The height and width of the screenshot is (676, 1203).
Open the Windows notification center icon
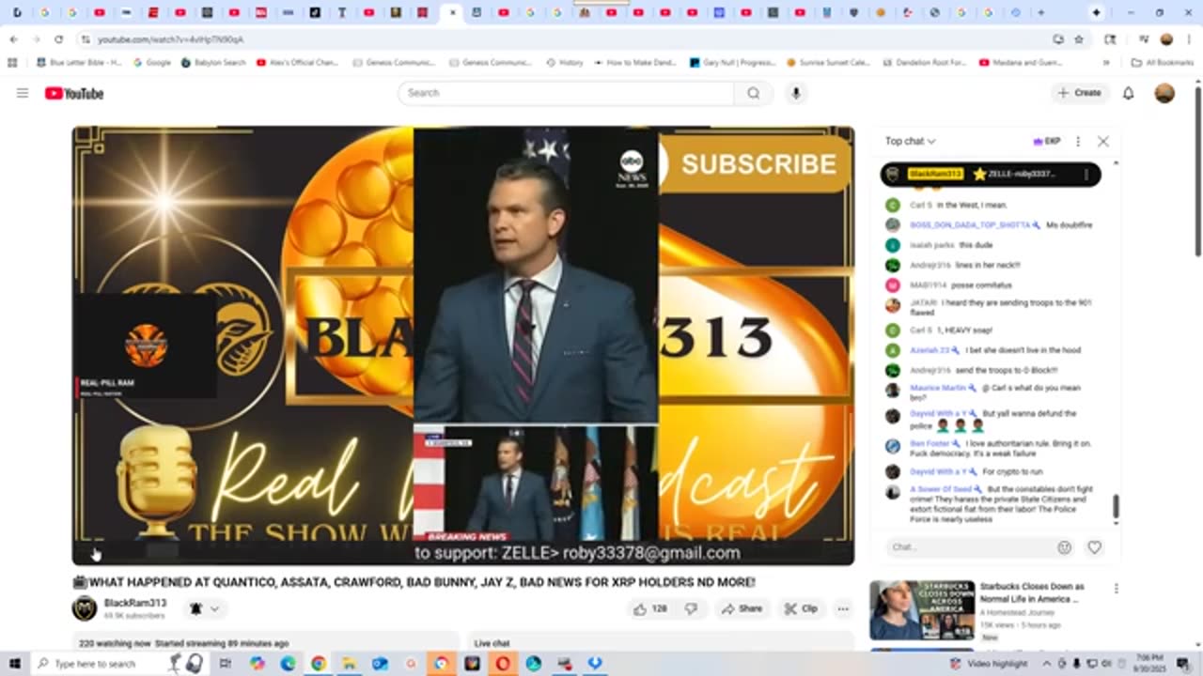click(x=1183, y=663)
